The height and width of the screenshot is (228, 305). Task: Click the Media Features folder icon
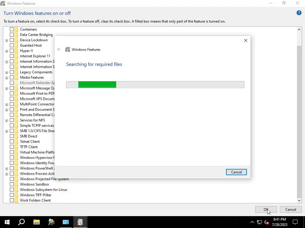point(16,77)
